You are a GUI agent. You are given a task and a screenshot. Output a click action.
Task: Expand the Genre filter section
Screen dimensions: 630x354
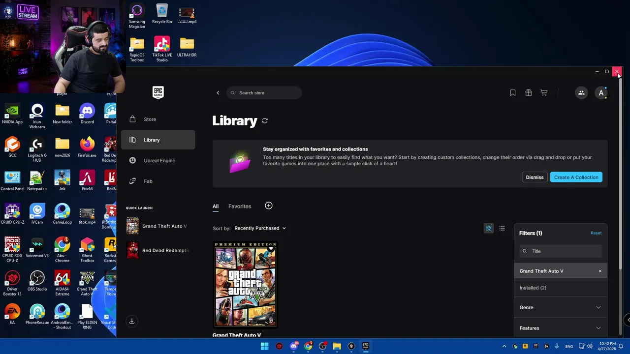coord(561,308)
